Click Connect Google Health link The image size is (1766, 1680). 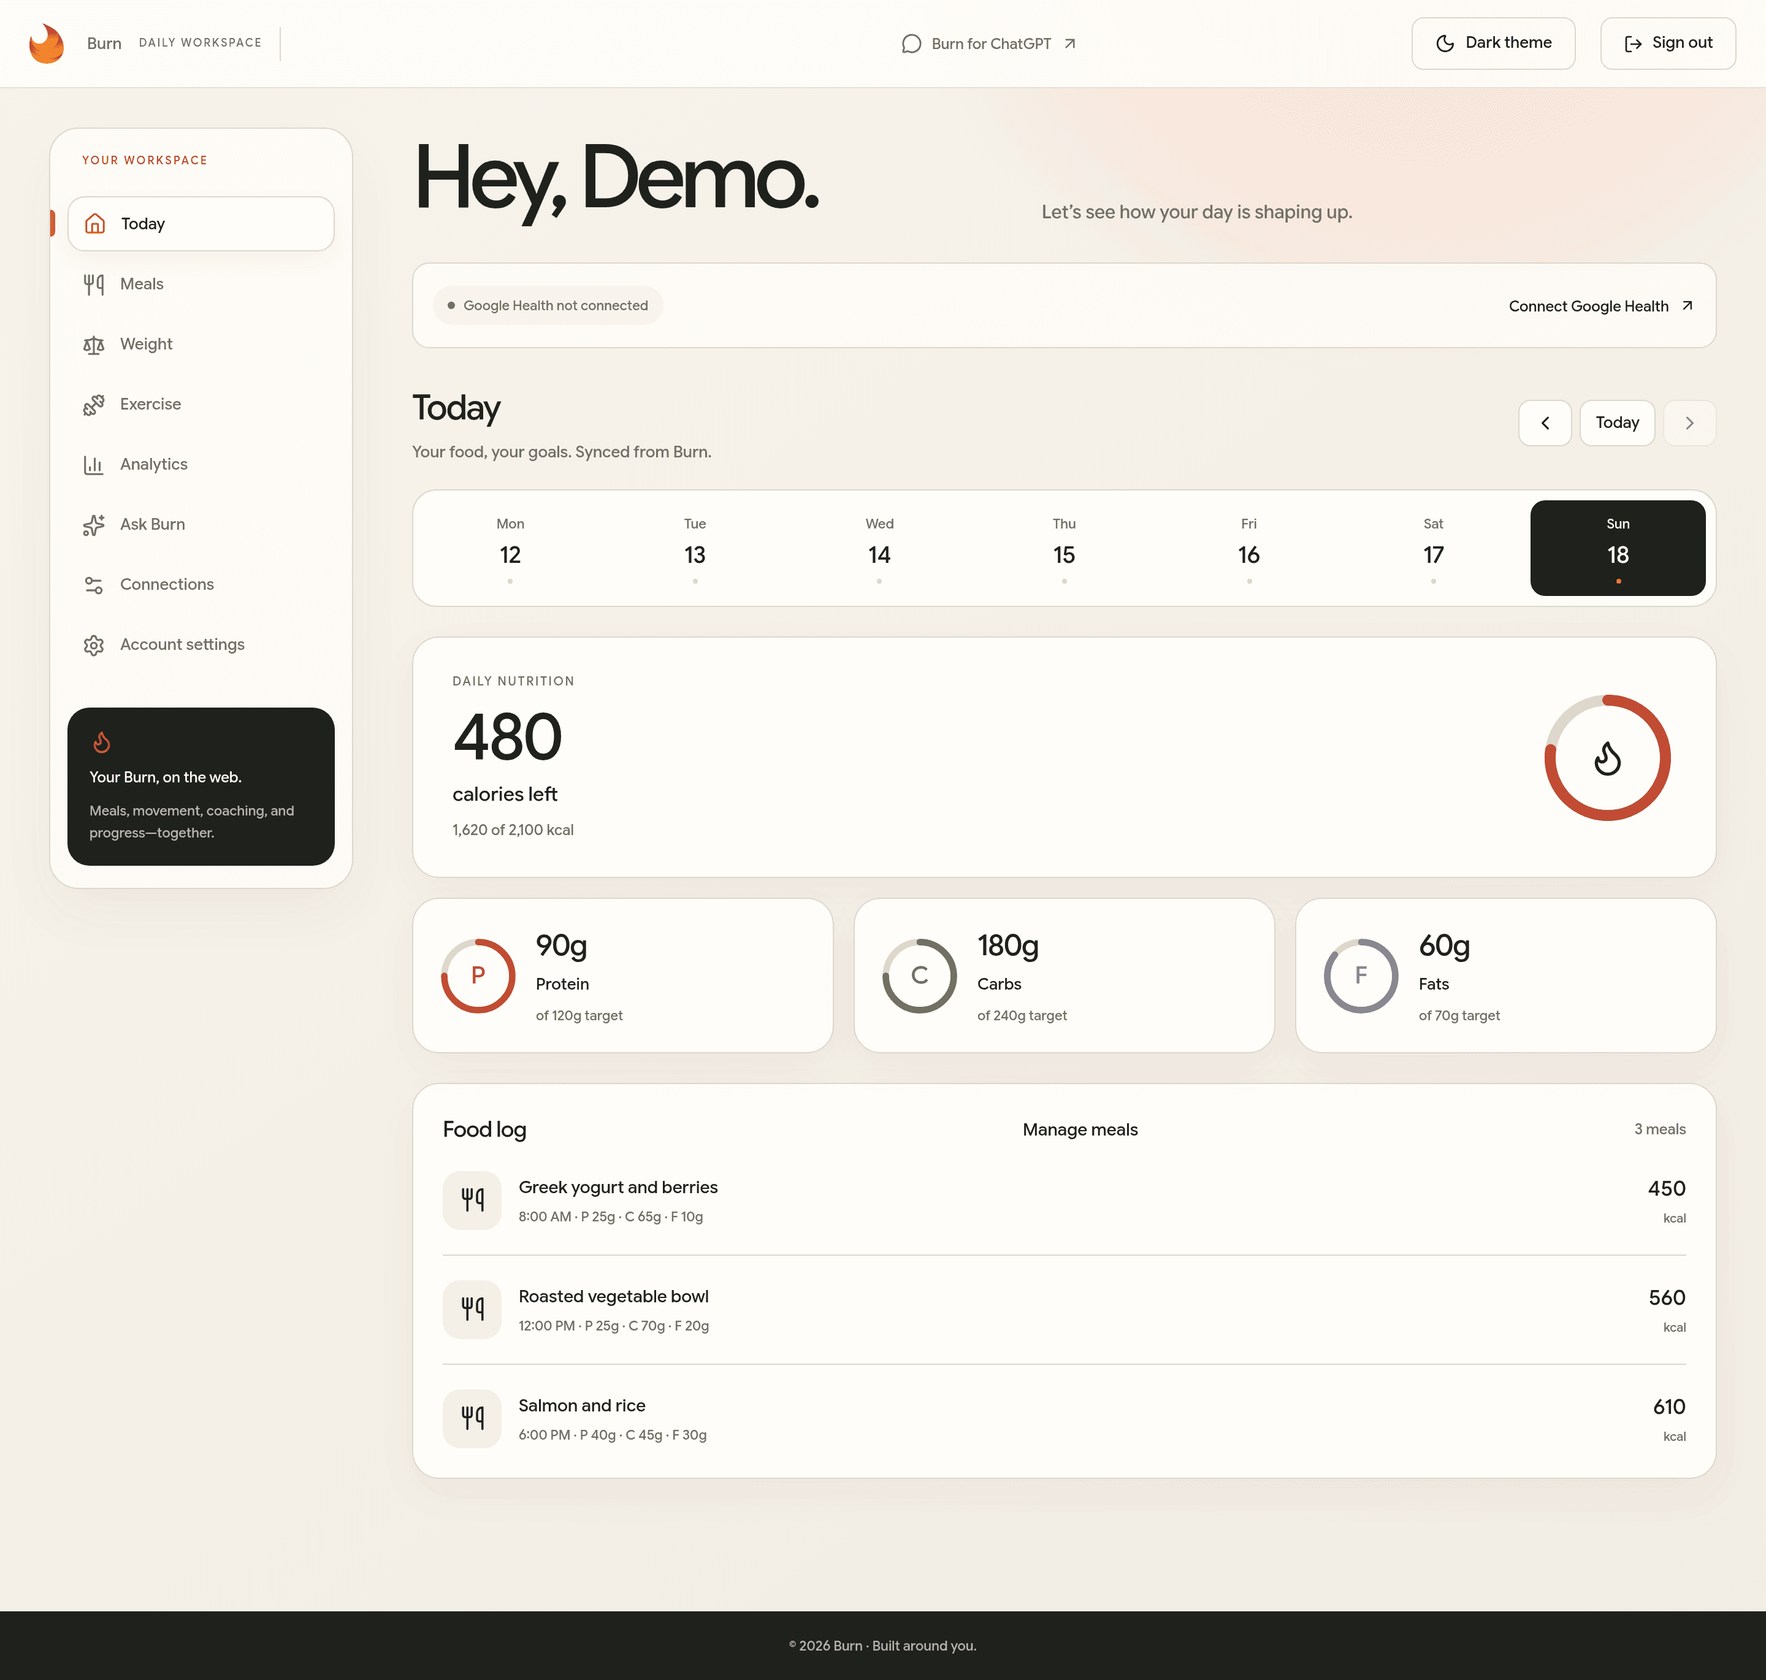1600,307
